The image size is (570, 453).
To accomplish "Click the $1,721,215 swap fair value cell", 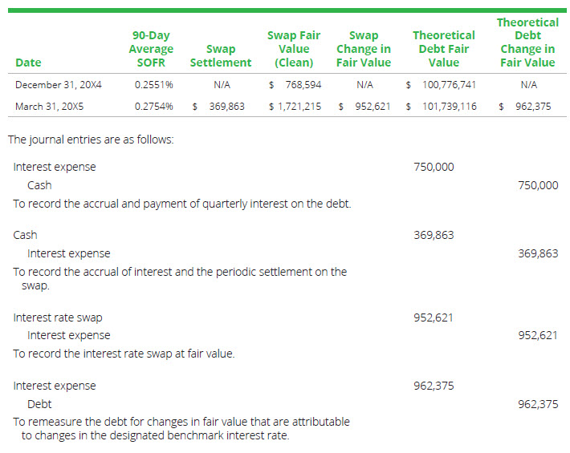I will point(295,106).
